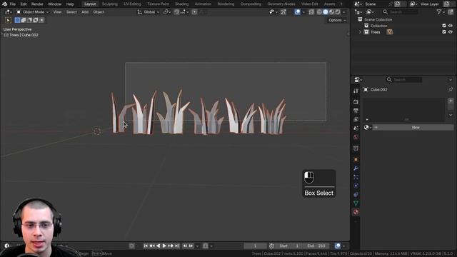457x257 pixels.
Task: Open the browse material dropdown
Action: [368, 127]
